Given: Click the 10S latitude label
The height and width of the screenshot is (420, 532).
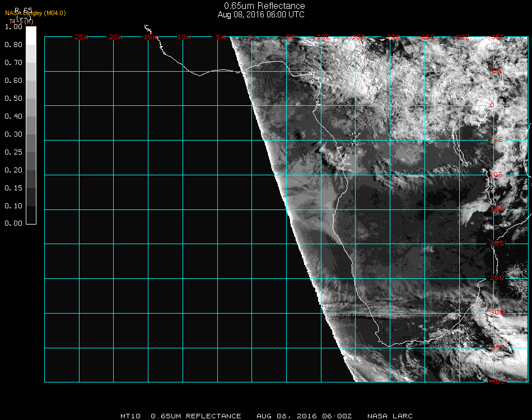Looking at the screenshot, I should pos(496,174).
